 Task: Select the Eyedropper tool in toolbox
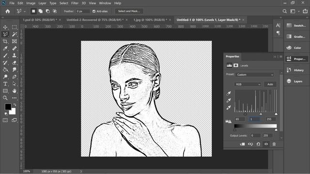[x=5, y=48]
